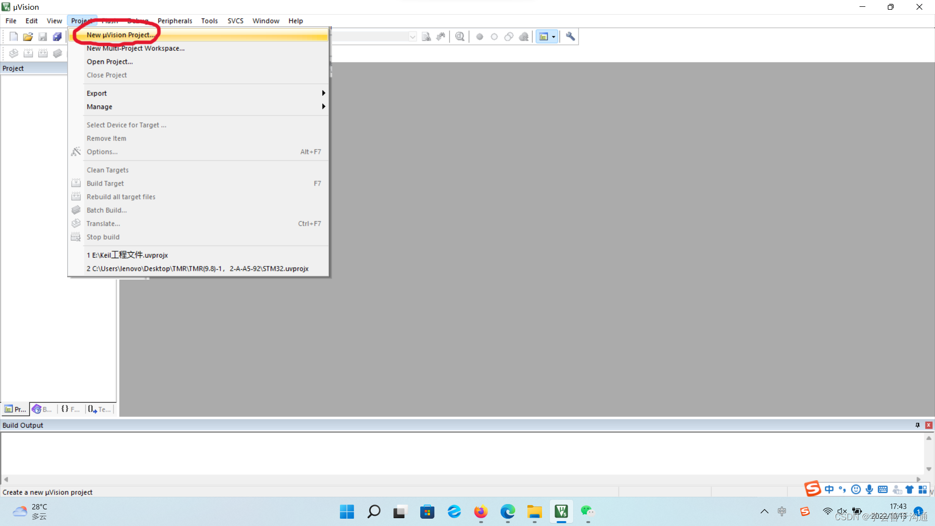Open window layout dropdown arrow in toolbar
Viewport: 935px width, 526px height.
554,37
